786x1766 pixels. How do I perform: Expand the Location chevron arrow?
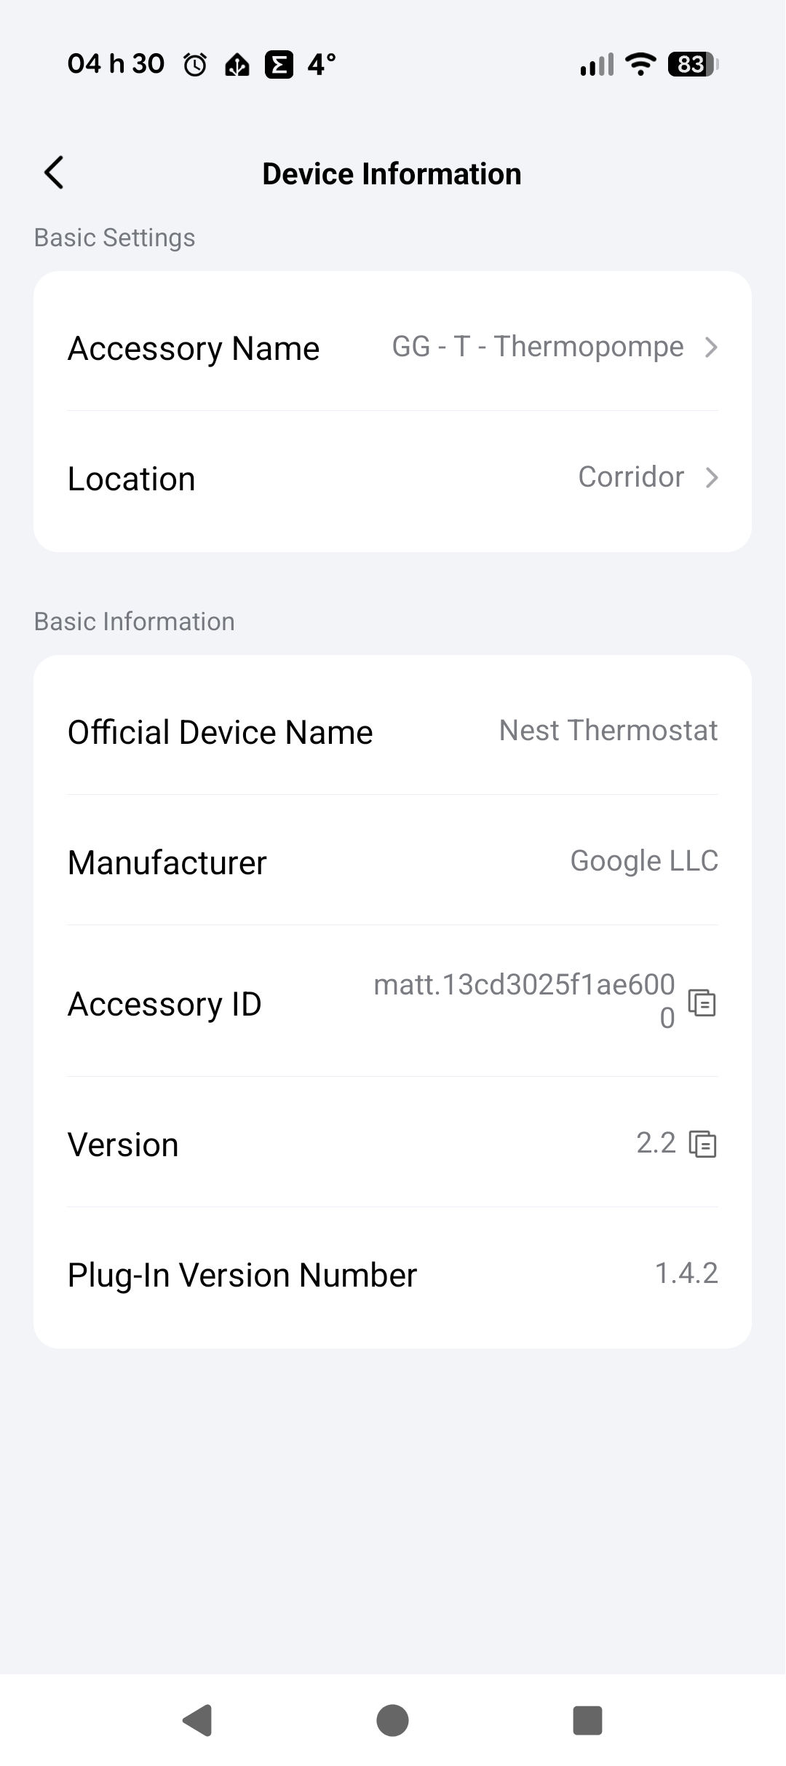pyautogui.click(x=711, y=478)
